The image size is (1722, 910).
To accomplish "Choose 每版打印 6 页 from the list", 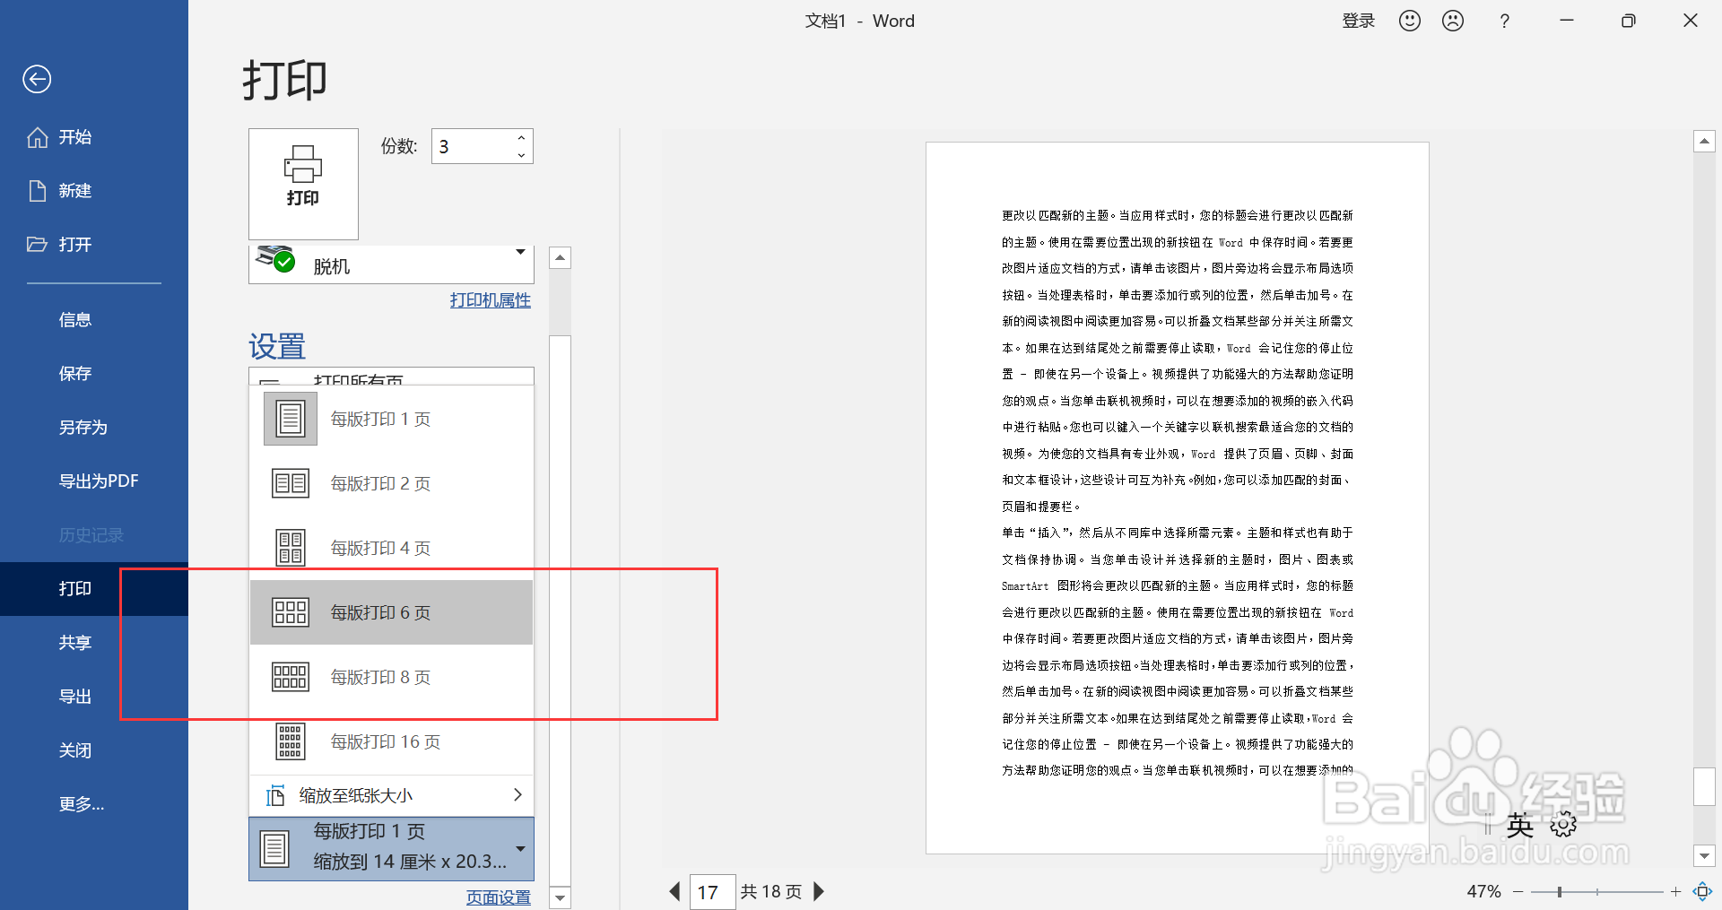I will pos(391,612).
